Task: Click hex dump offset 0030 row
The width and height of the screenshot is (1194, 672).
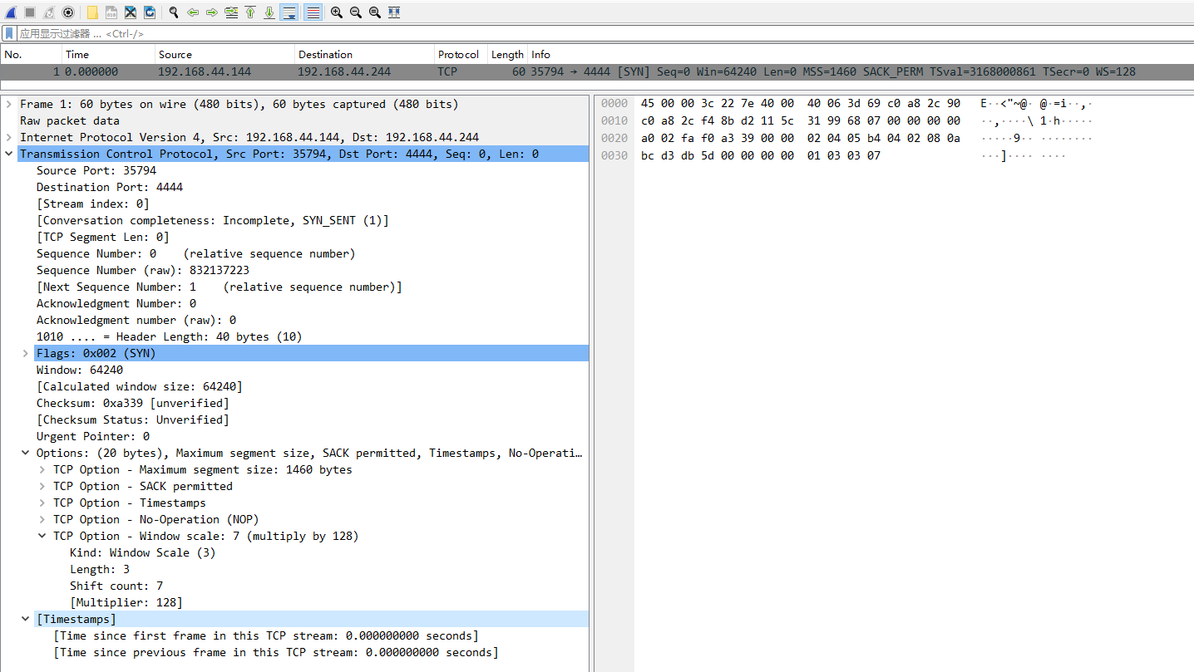Action: click(614, 155)
